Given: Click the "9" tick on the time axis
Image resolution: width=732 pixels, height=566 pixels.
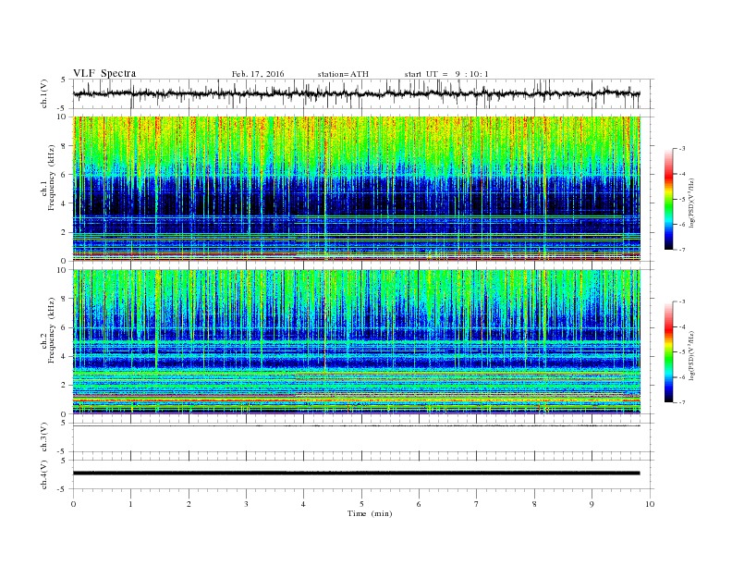Looking at the screenshot, I should coord(592,504).
